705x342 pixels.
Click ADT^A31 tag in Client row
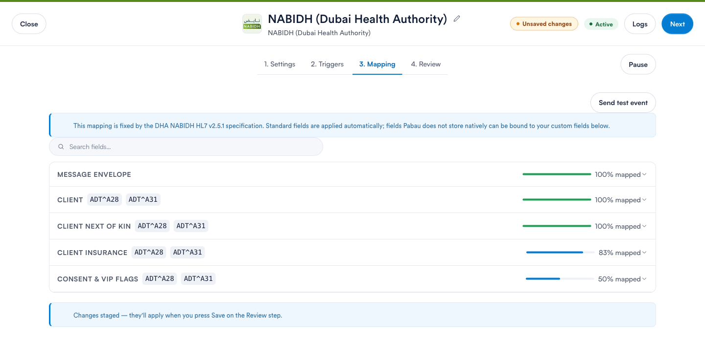coord(143,200)
